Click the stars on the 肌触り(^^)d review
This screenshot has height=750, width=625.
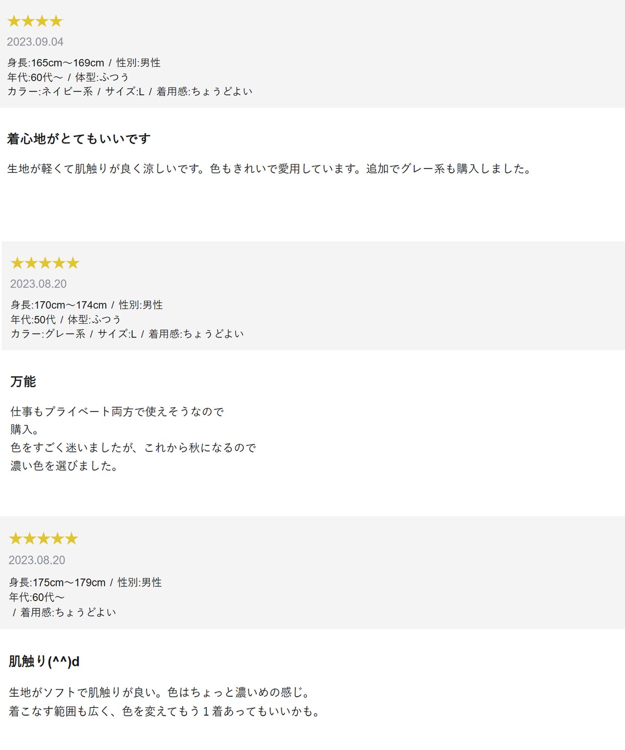pyautogui.click(x=43, y=539)
